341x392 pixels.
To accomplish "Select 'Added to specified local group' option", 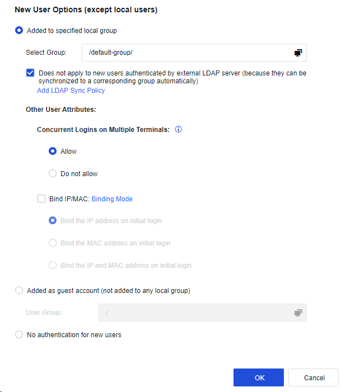I will tap(19, 31).
